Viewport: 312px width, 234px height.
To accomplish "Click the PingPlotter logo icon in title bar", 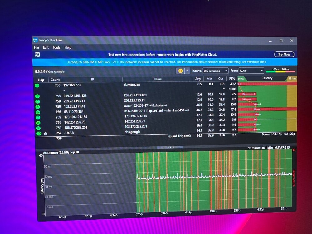I will click(35, 40).
